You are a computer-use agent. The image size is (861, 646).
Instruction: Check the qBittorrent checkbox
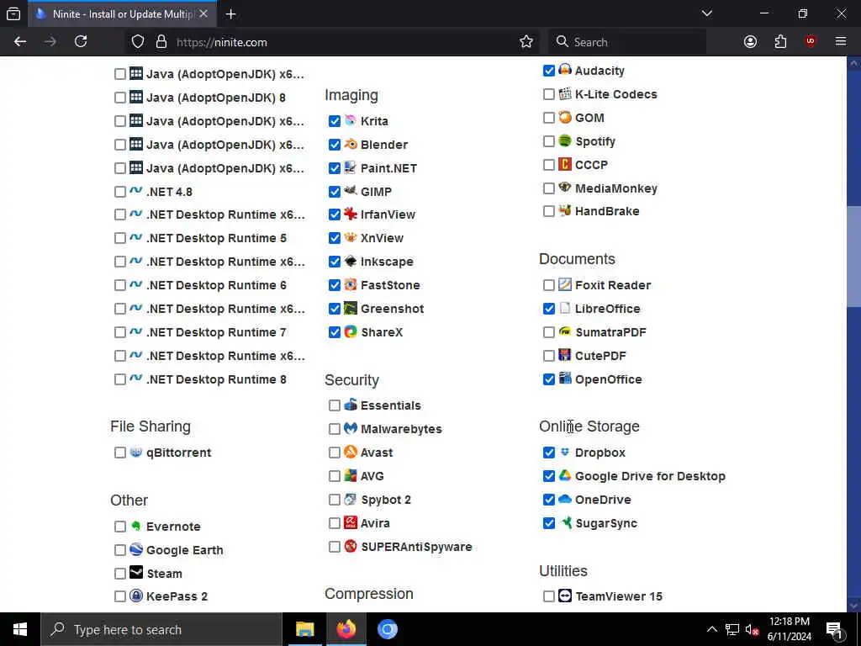(119, 453)
